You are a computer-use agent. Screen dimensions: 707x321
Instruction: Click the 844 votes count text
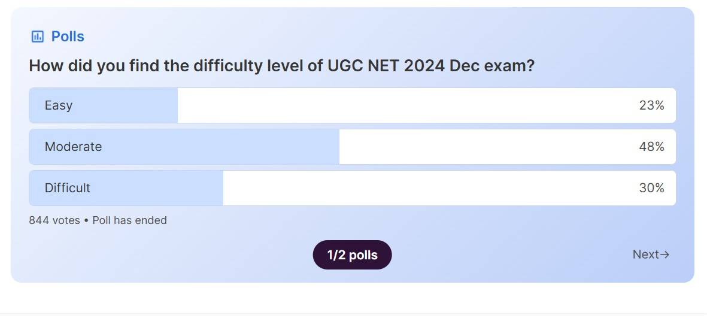(54, 220)
